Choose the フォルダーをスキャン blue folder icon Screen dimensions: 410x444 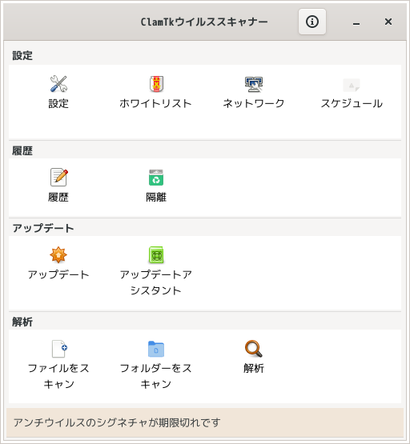pos(156,349)
